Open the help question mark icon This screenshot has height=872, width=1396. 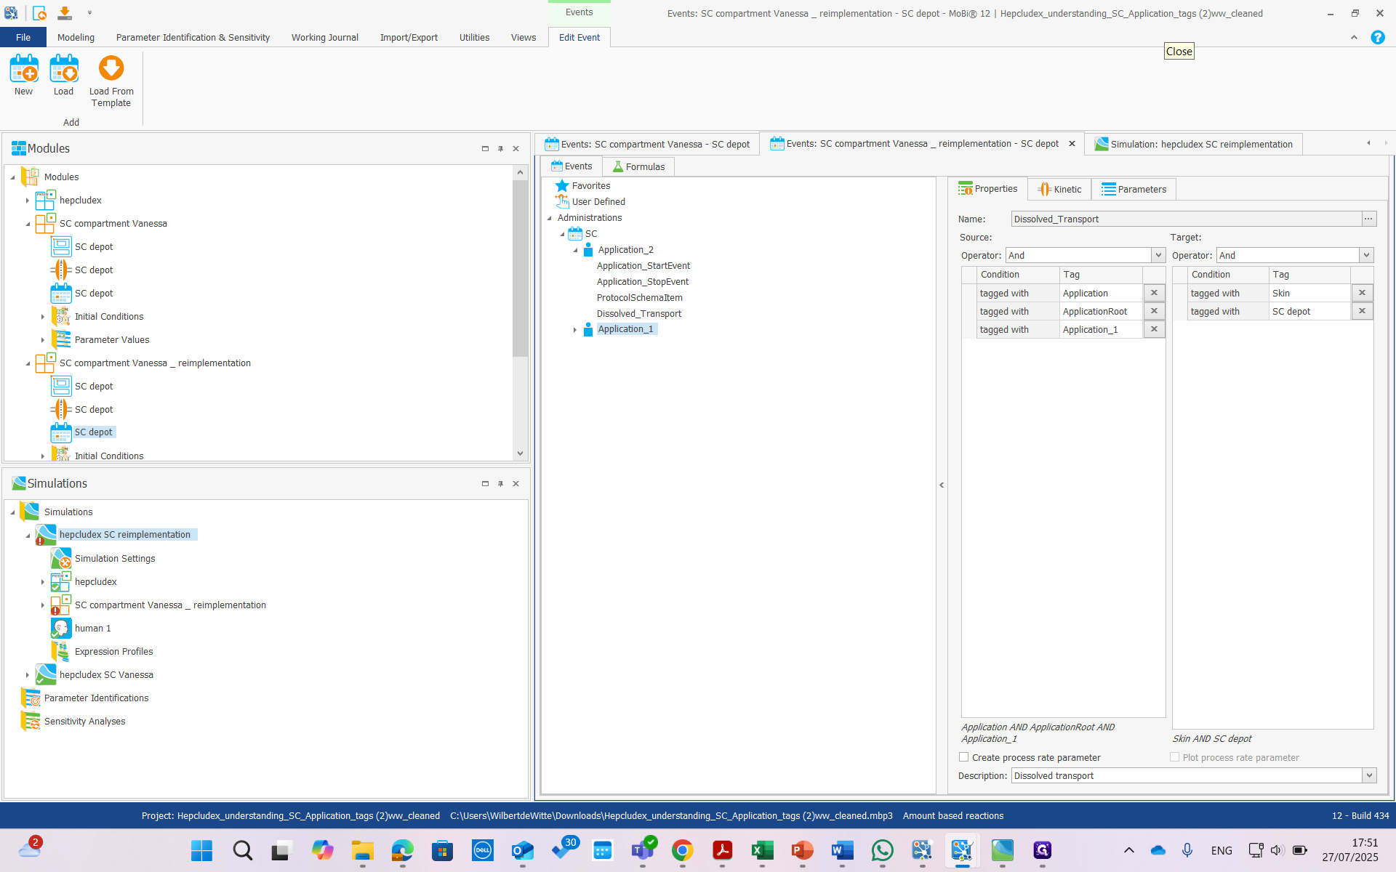[1377, 37]
